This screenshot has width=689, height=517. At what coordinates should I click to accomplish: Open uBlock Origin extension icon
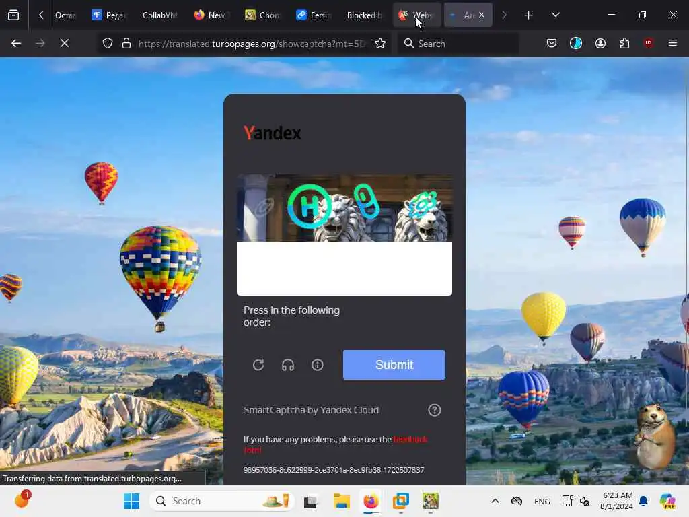pos(649,42)
